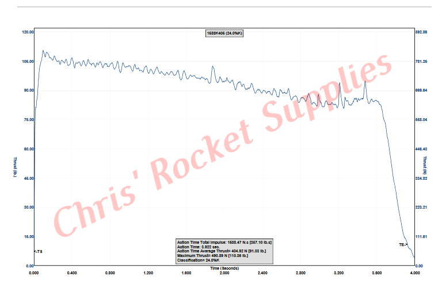Viewport: 446px width, 291px height.
Task: Click the thrust-start marker label at curve start
Action: [38, 251]
